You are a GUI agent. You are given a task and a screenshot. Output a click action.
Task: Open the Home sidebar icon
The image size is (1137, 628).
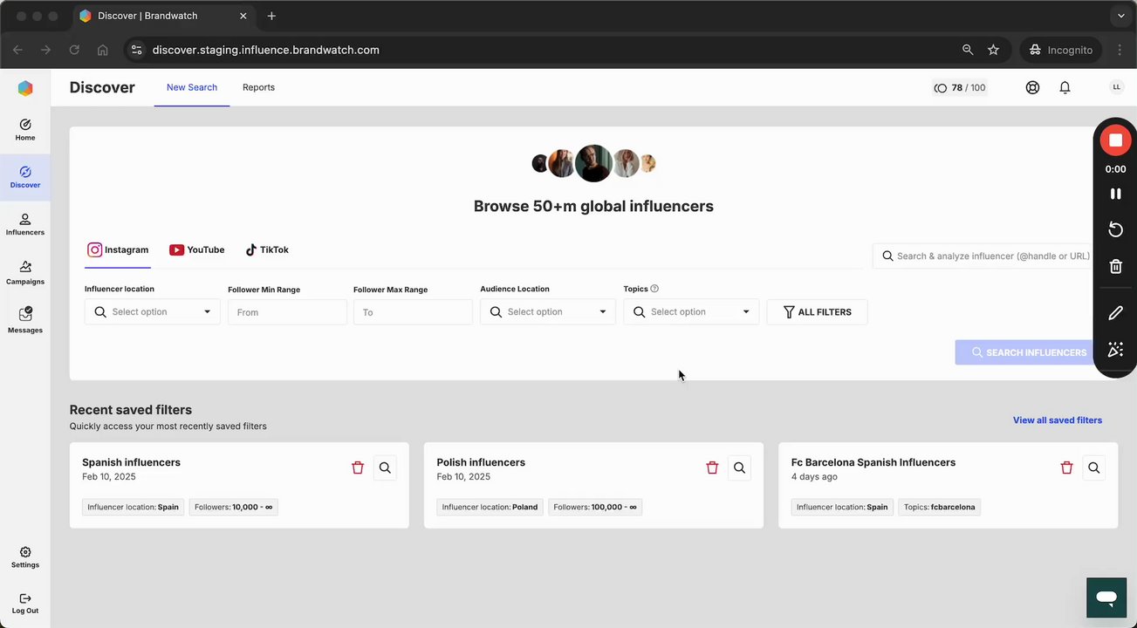[x=25, y=129]
